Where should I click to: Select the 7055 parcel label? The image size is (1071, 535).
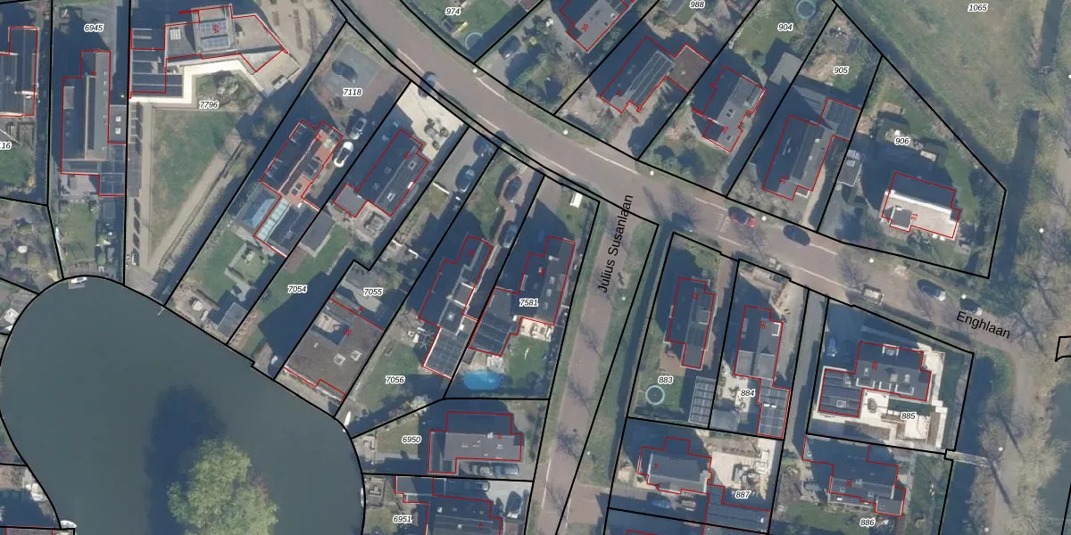point(373,292)
